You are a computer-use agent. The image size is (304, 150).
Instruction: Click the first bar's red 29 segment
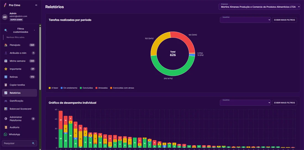pos(61,120)
